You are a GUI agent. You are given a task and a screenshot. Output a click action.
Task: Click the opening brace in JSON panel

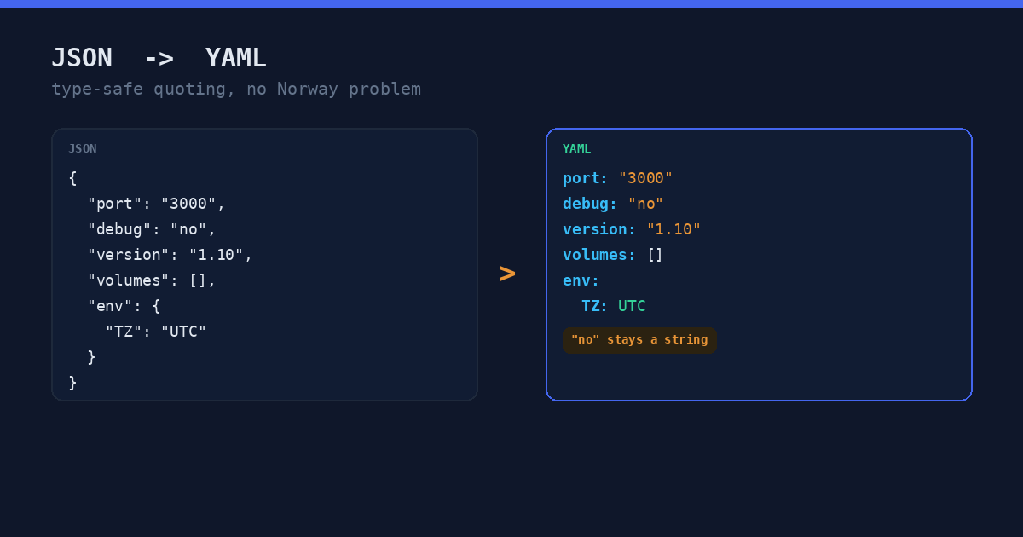(x=73, y=178)
